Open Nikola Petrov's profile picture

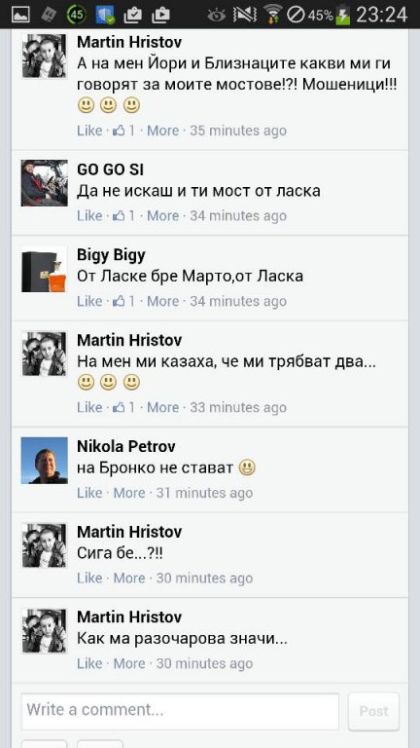(45, 461)
